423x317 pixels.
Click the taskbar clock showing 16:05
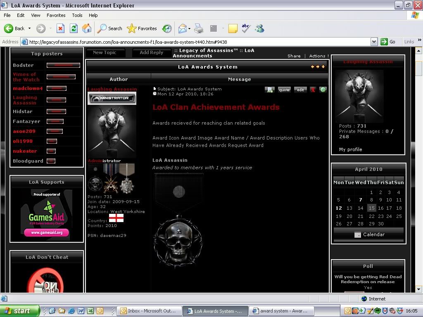click(412, 311)
